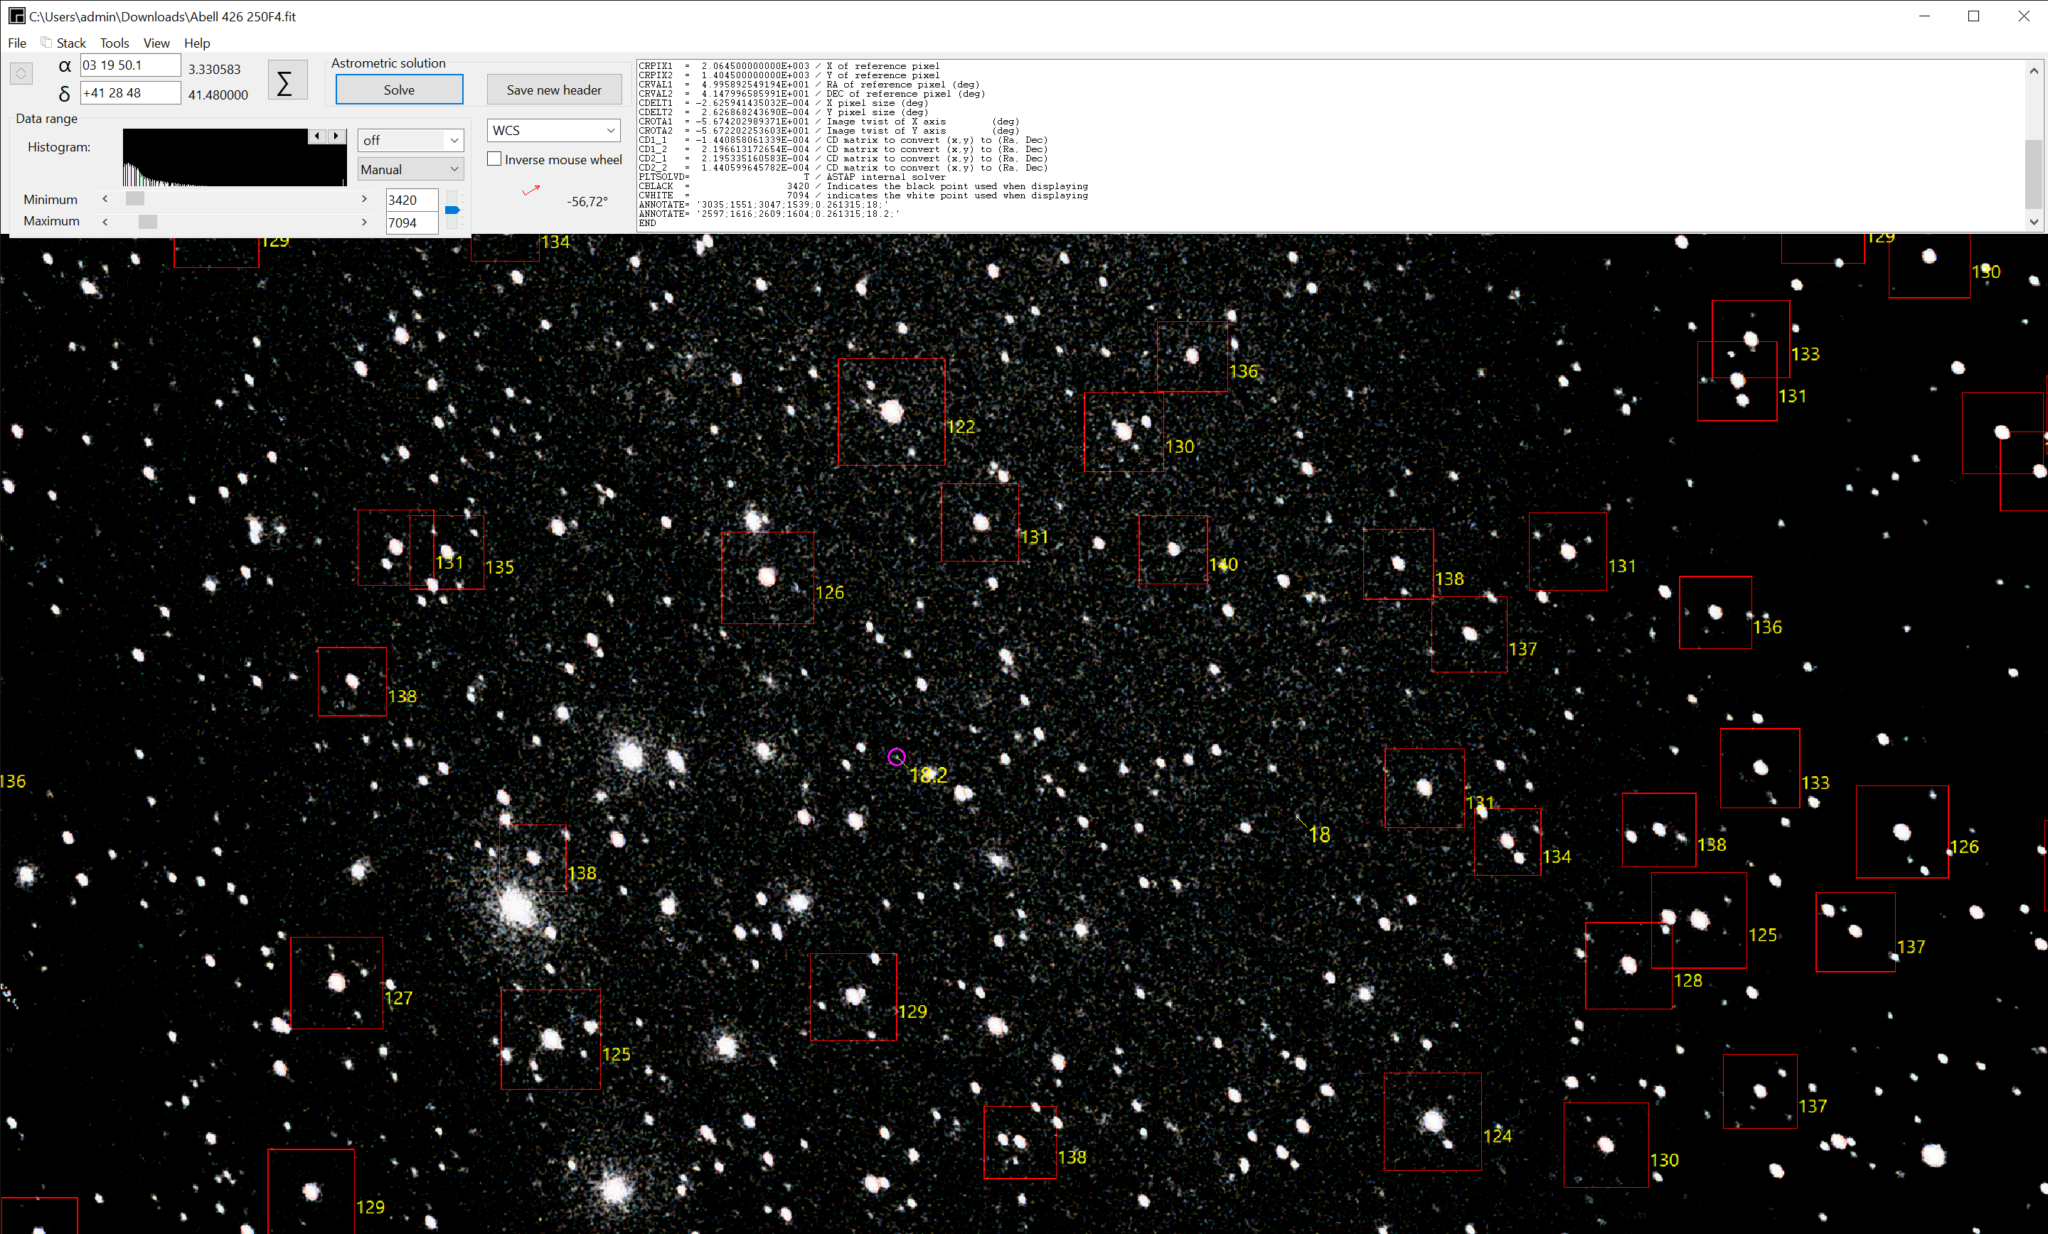Open the Tools menu
The image size is (2048, 1234).
(114, 43)
